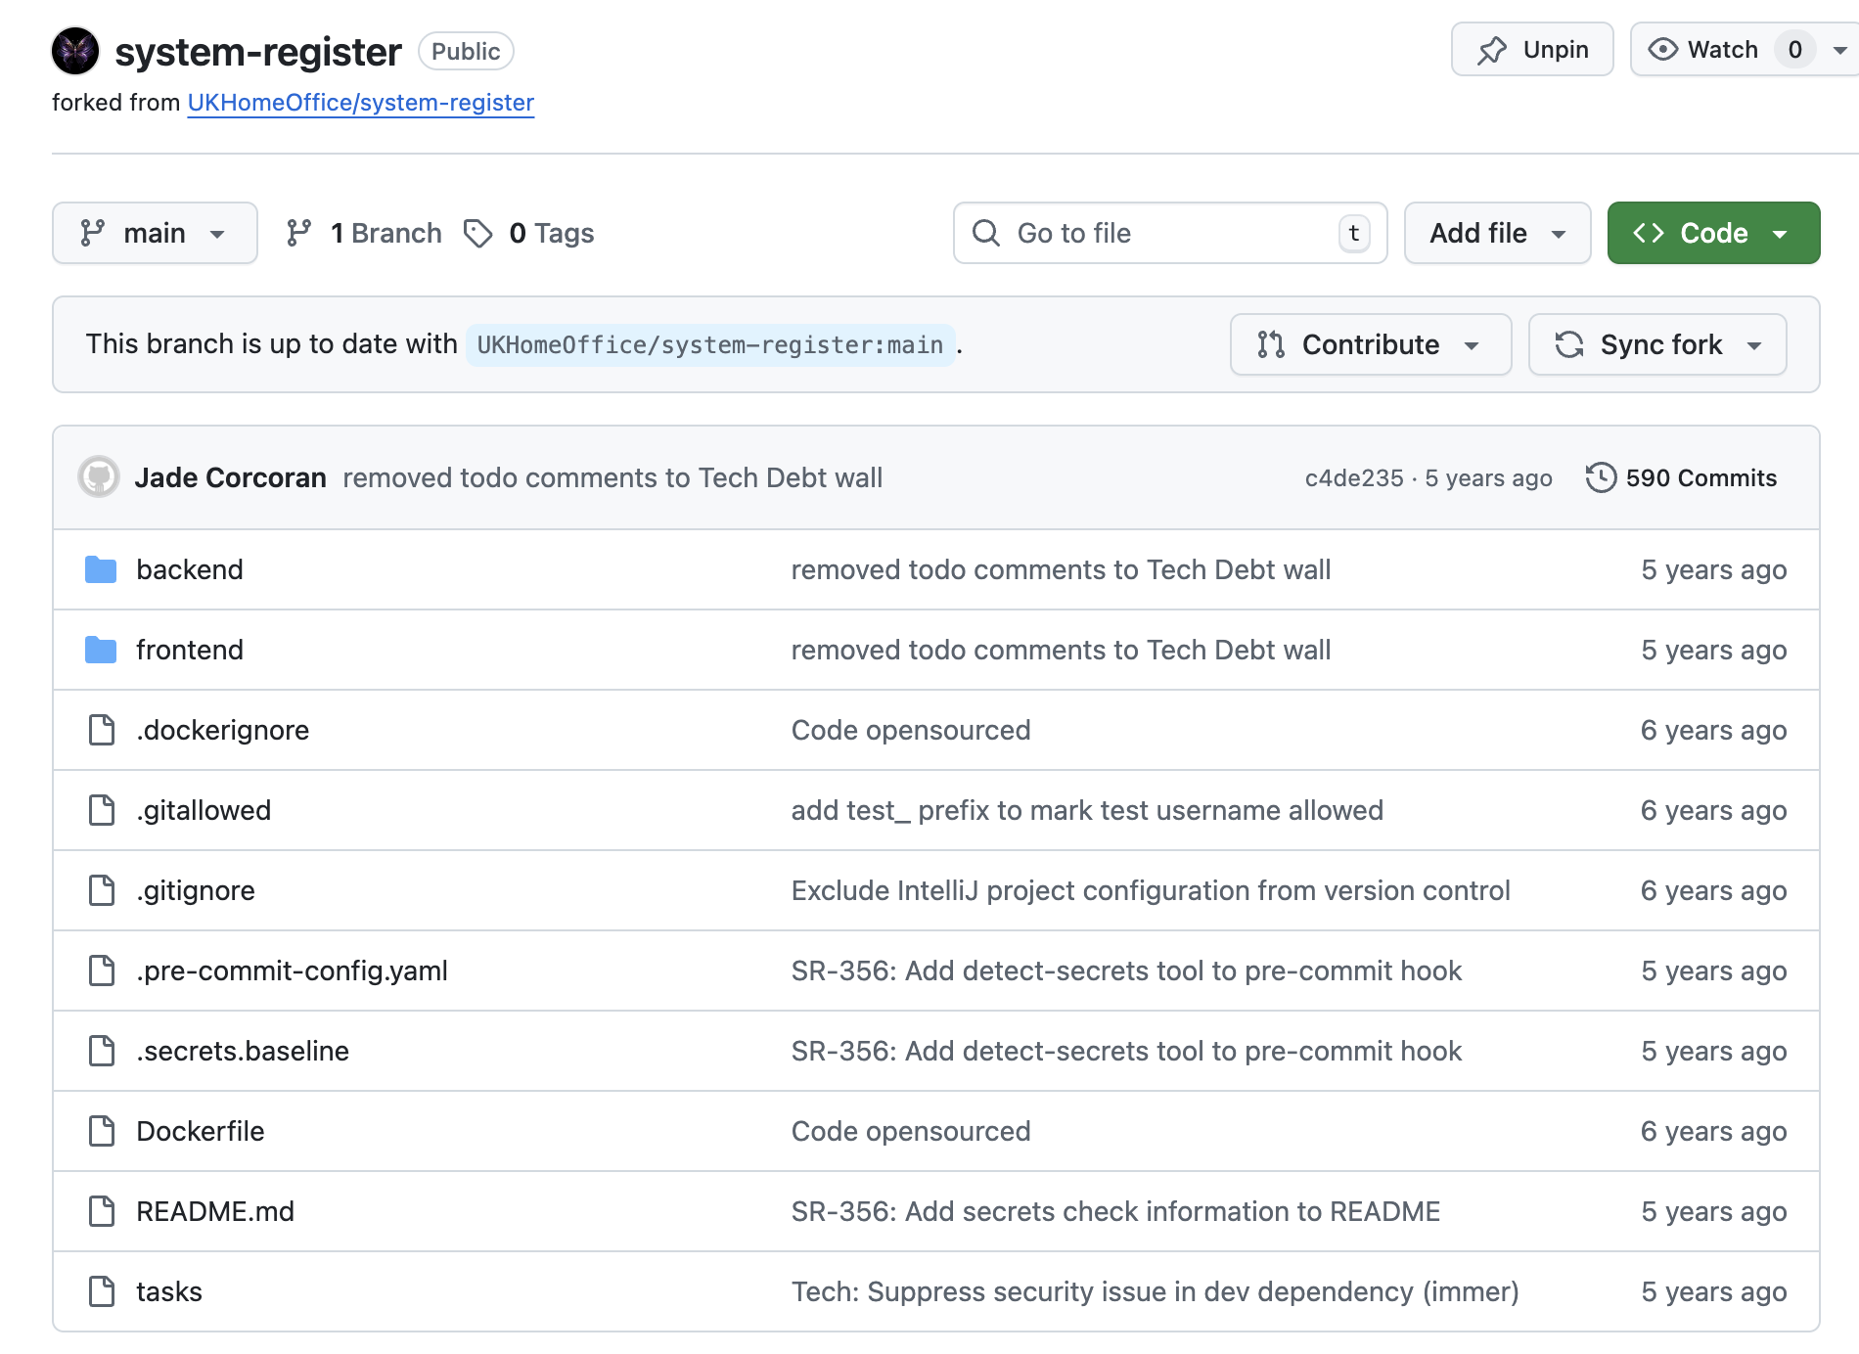Click Watch to start watching the repository

click(x=1723, y=49)
